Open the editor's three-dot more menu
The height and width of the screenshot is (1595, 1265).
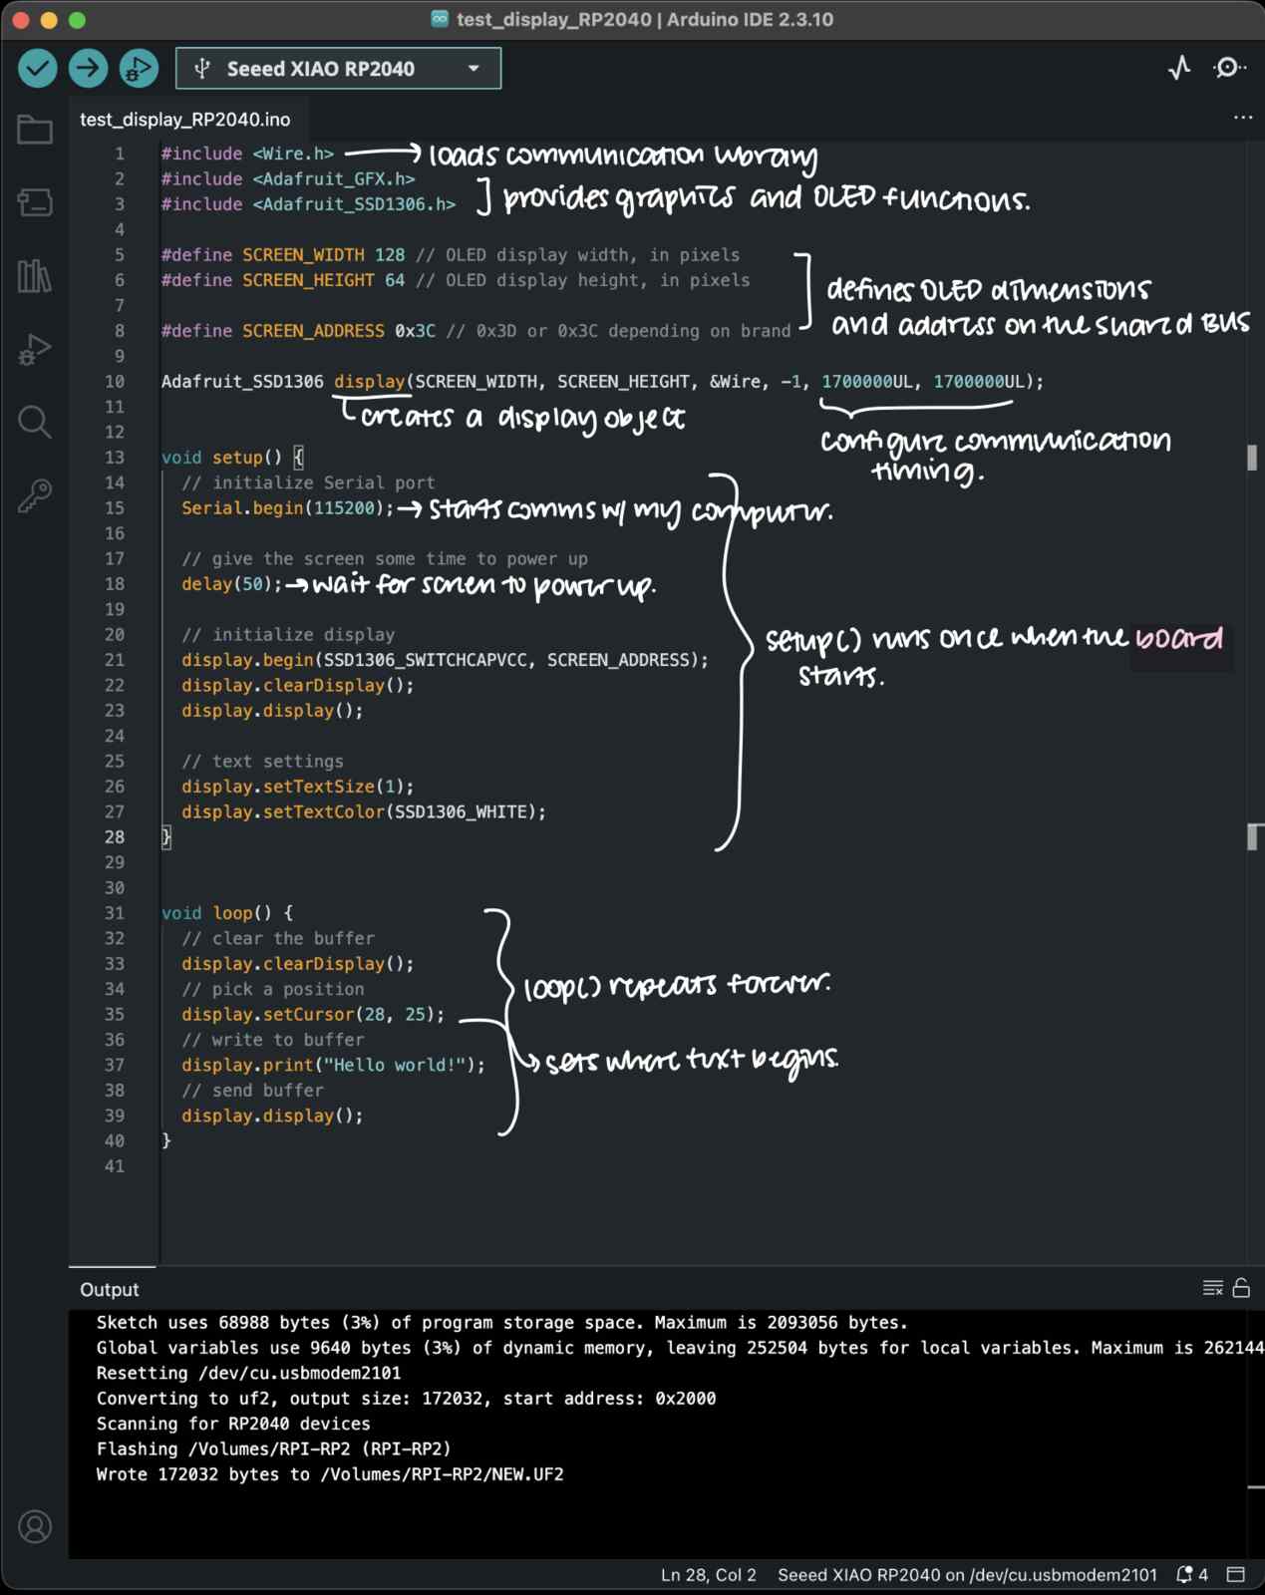pos(1243,118)
